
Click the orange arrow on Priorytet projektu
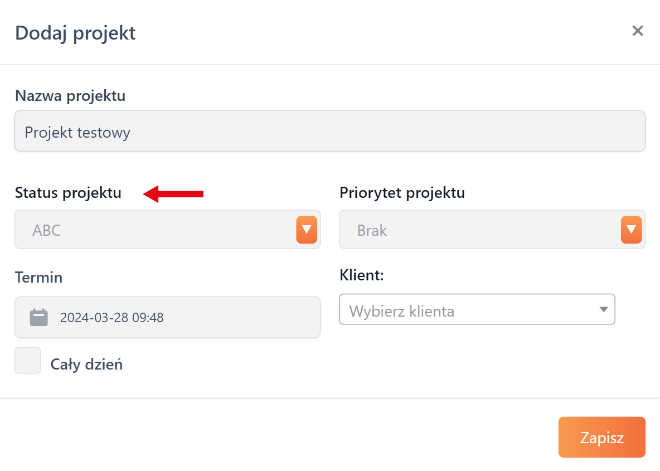point(631,230)
